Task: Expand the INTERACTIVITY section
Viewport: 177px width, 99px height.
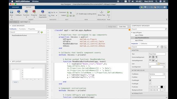Action: (x=132, y=94)
